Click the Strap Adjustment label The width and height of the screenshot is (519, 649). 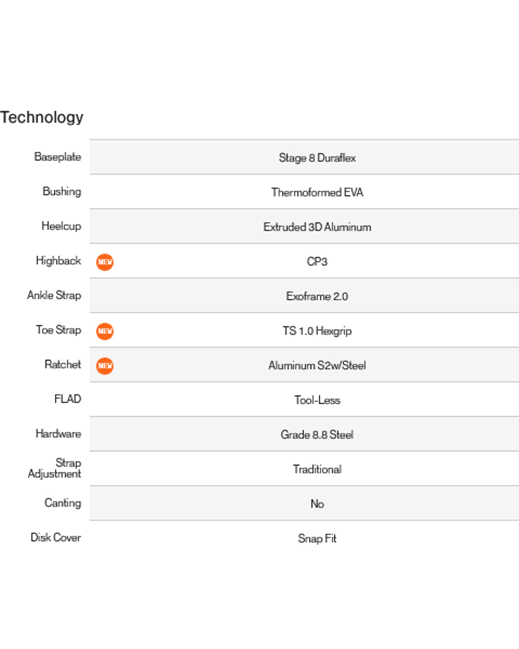click(55, 468)
